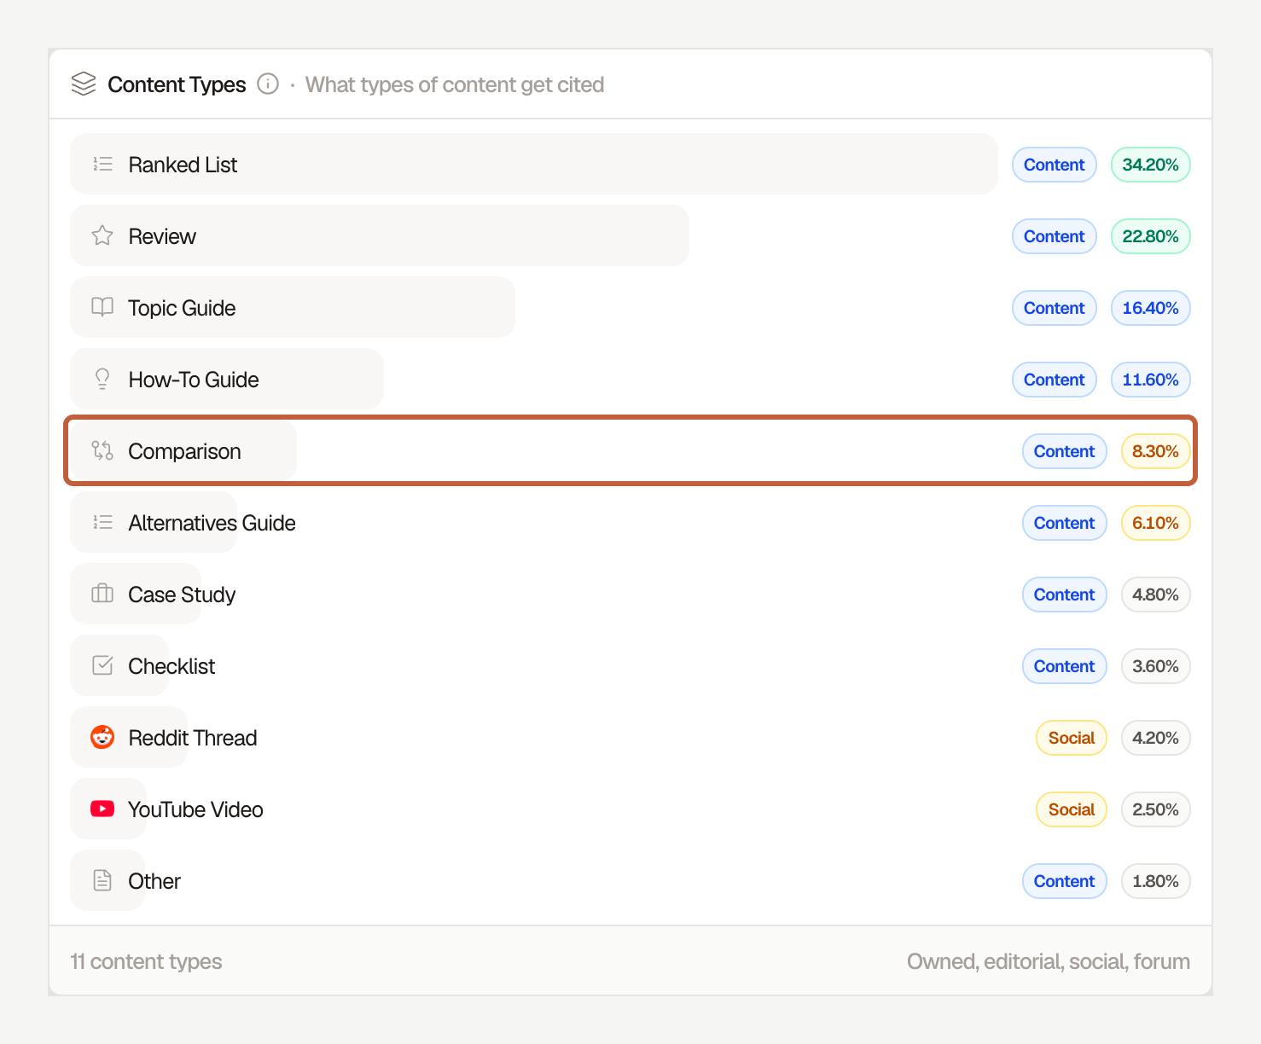This screenshot has width=1261, height=1044.
Task: Click the Content Types panel title
Action: point(177,84)
